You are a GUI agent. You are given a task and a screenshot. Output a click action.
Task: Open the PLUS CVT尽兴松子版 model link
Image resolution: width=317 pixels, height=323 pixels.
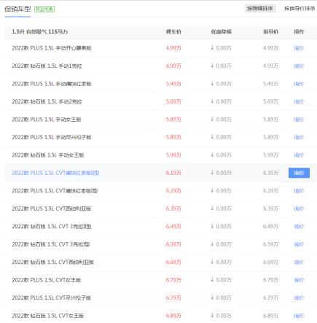click(x=52, y=297)
